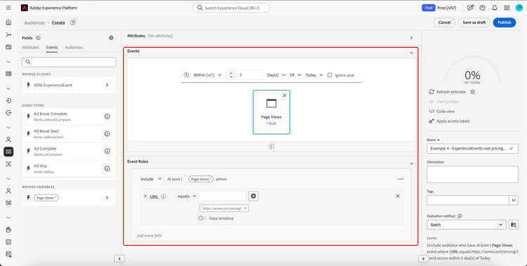Click the Fields search box
The height and width of the screenshot is (266, 527).
click(69, 62)
